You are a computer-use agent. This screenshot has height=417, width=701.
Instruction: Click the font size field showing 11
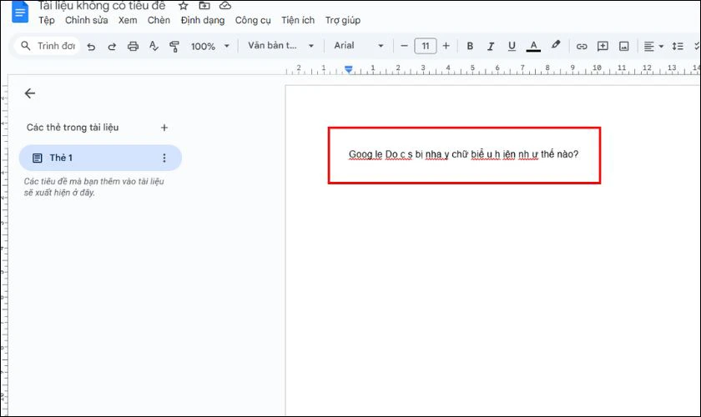coord(425,46)
